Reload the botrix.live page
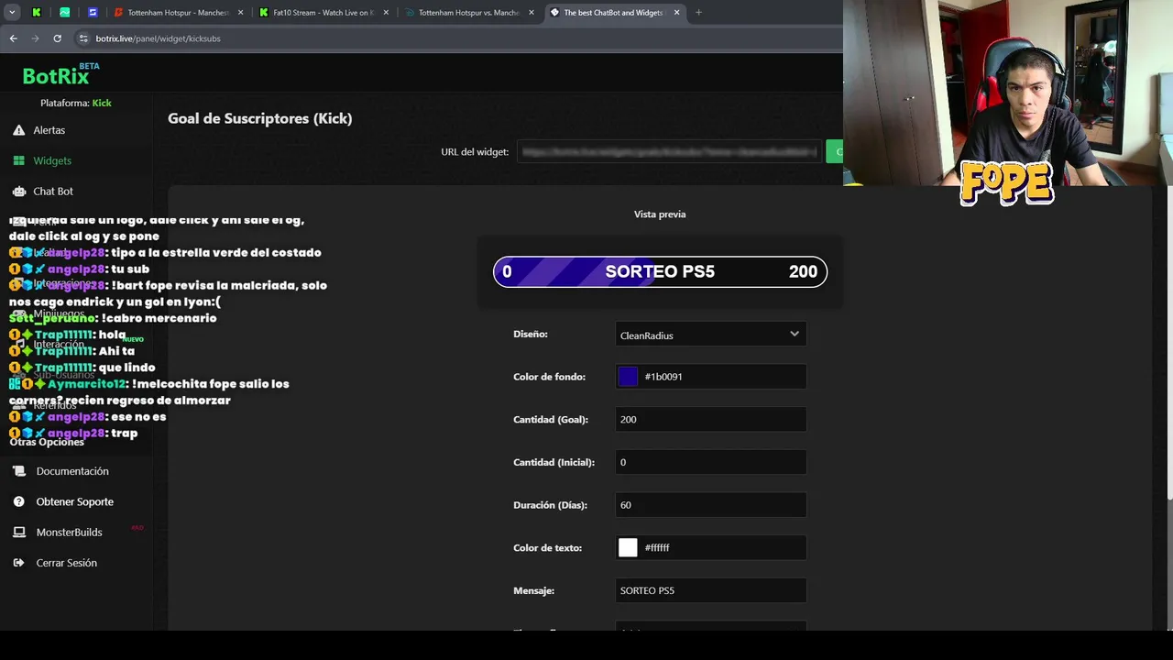The width and height of the screenshot is (1173, 660). pyautogui.click(x=57, y=38)
